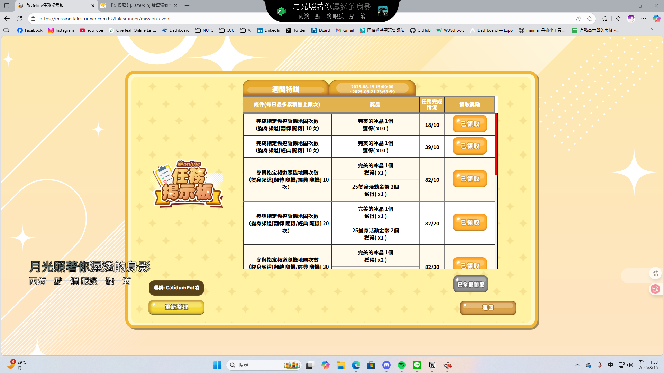Select the 週間特訓 tab
This screenshot has height=373, width=664.
(285, 89)
